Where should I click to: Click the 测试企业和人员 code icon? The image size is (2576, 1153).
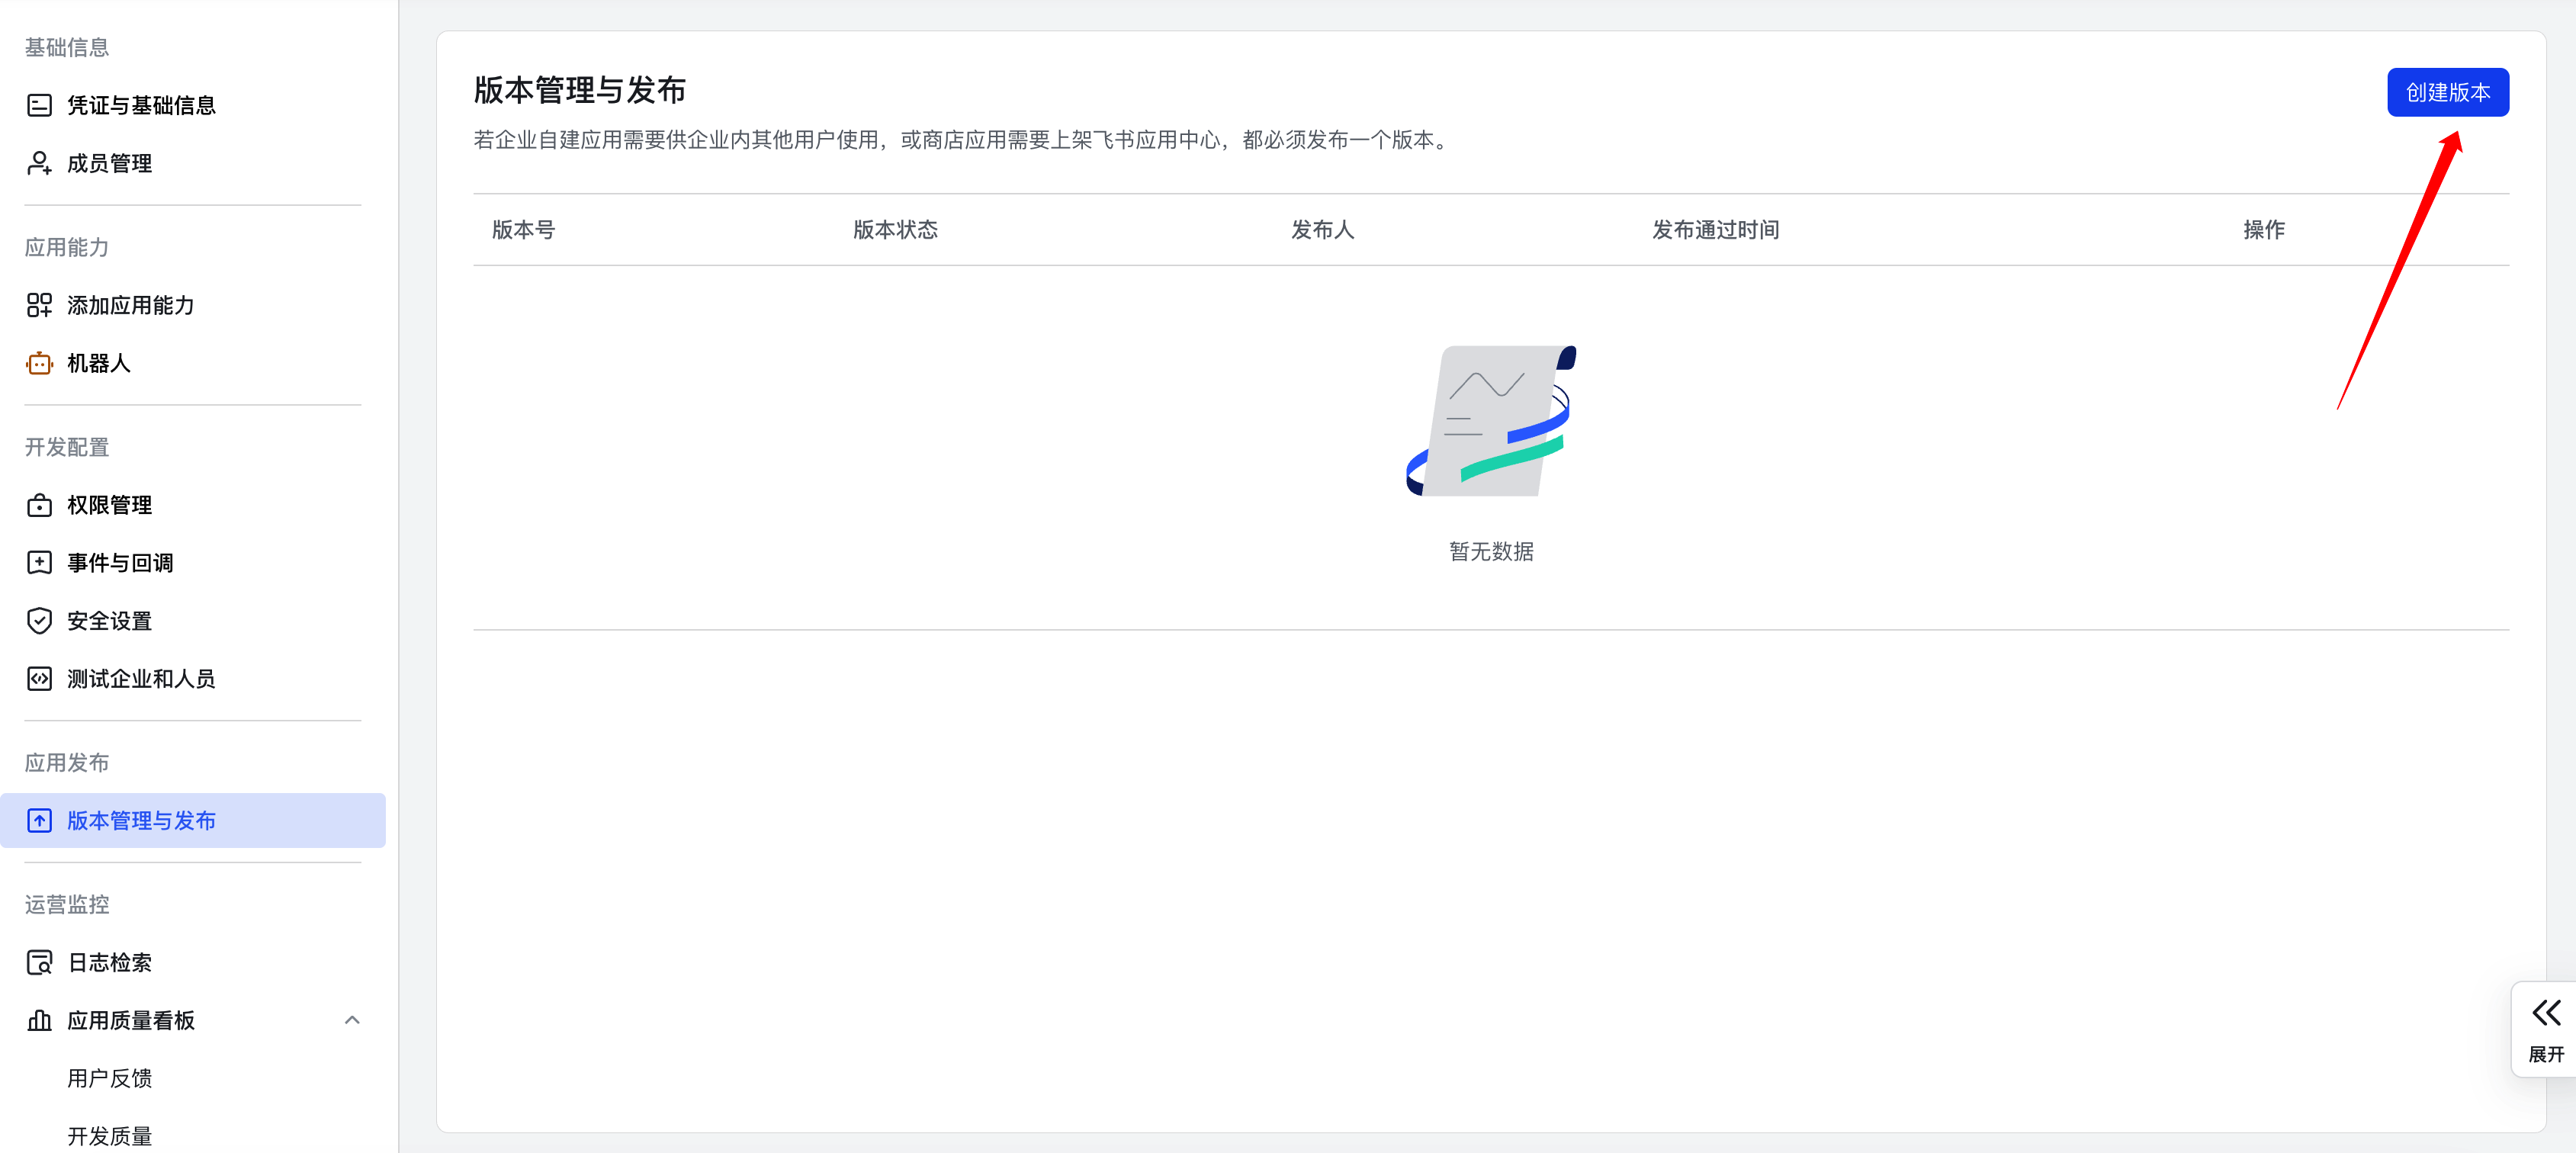pyautogui.click(x=39, y=678)
